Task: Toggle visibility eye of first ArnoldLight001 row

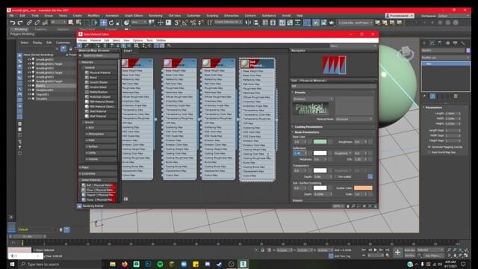Action: tap(29, 60)
